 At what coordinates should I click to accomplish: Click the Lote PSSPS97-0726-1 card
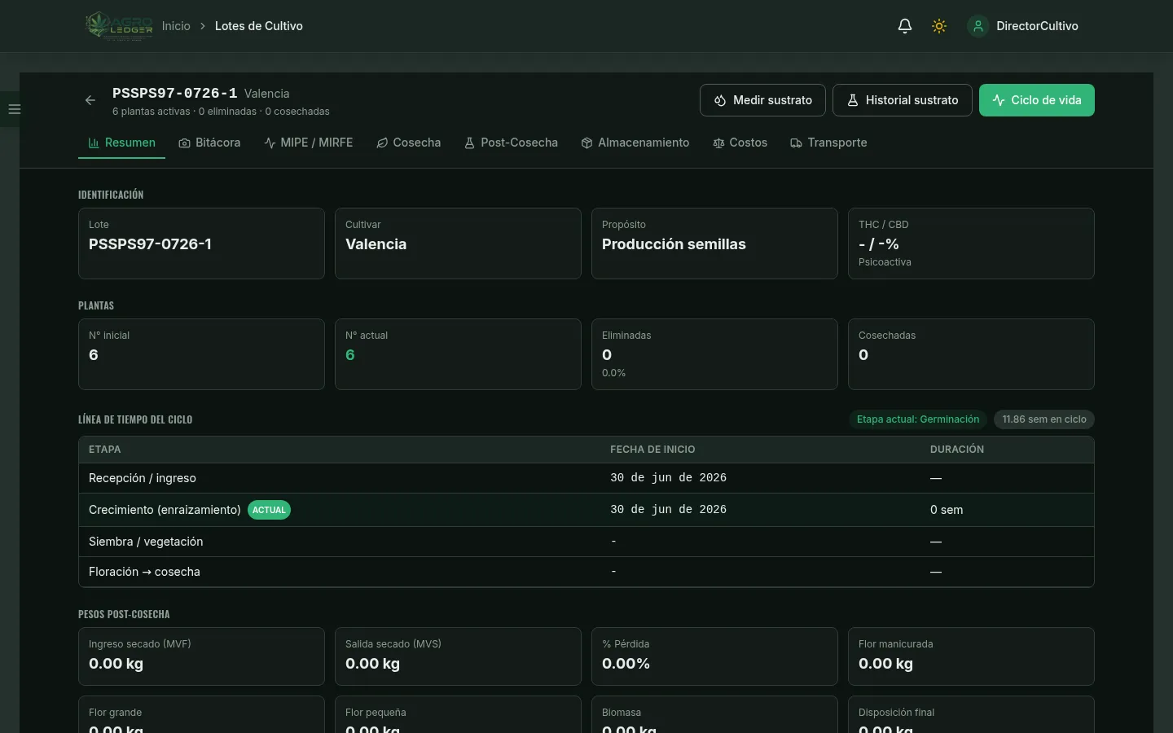click(x=201, y=244)
